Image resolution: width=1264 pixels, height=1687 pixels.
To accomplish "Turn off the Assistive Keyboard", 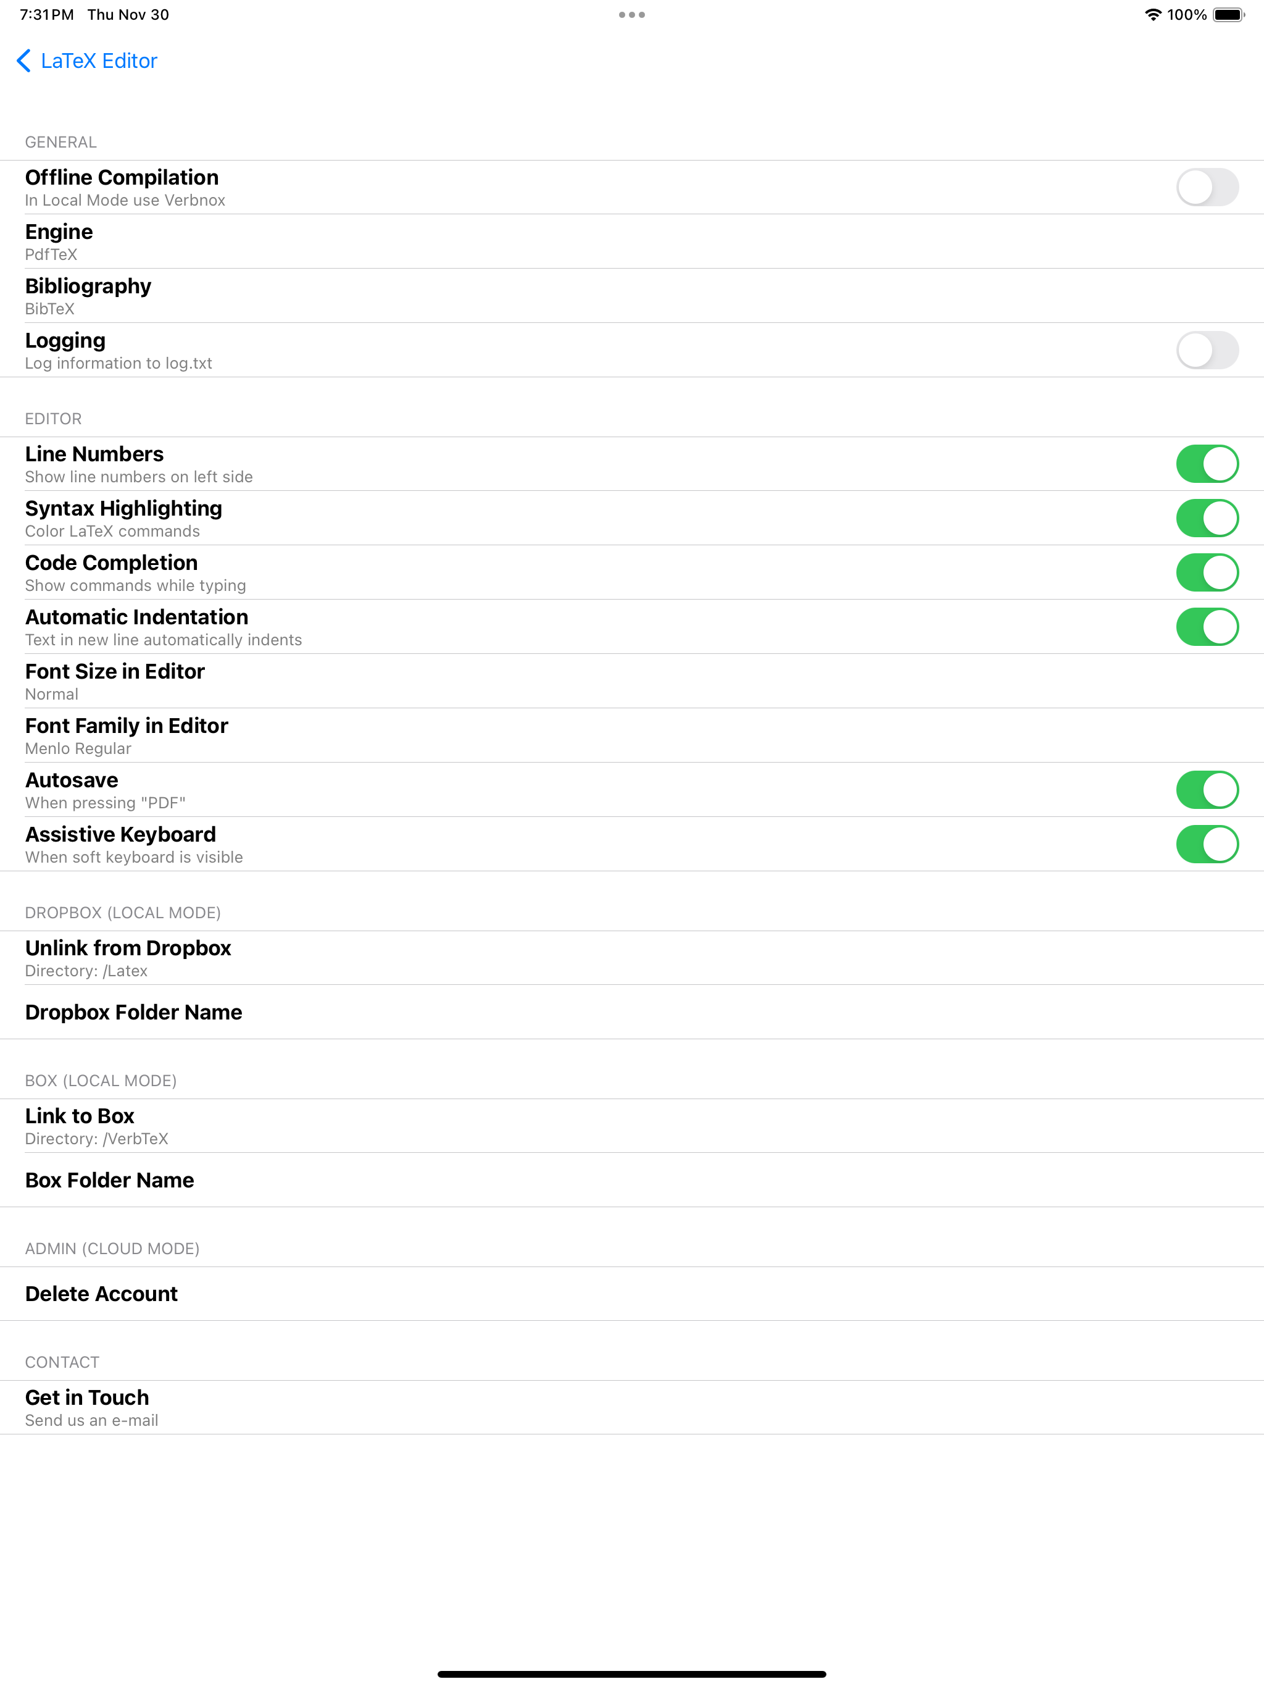I will [1208, 843].
